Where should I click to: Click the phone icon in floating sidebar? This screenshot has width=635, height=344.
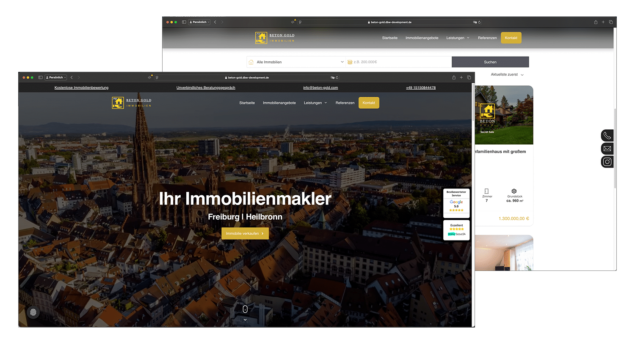(x=607, y=136)
